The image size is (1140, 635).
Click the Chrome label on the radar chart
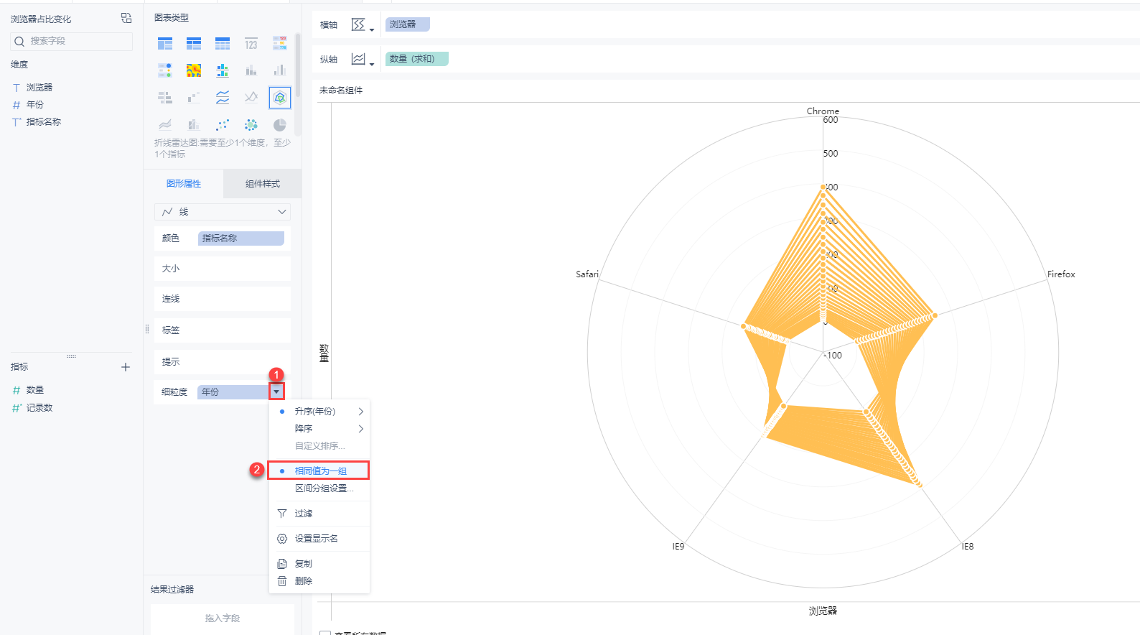coord(823,111)
